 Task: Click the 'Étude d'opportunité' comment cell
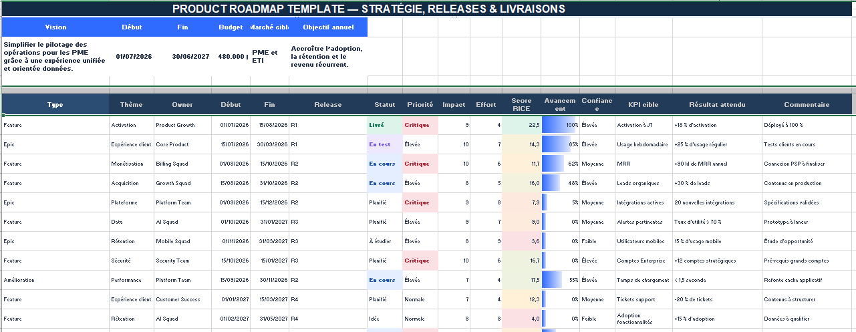[807, 241]
